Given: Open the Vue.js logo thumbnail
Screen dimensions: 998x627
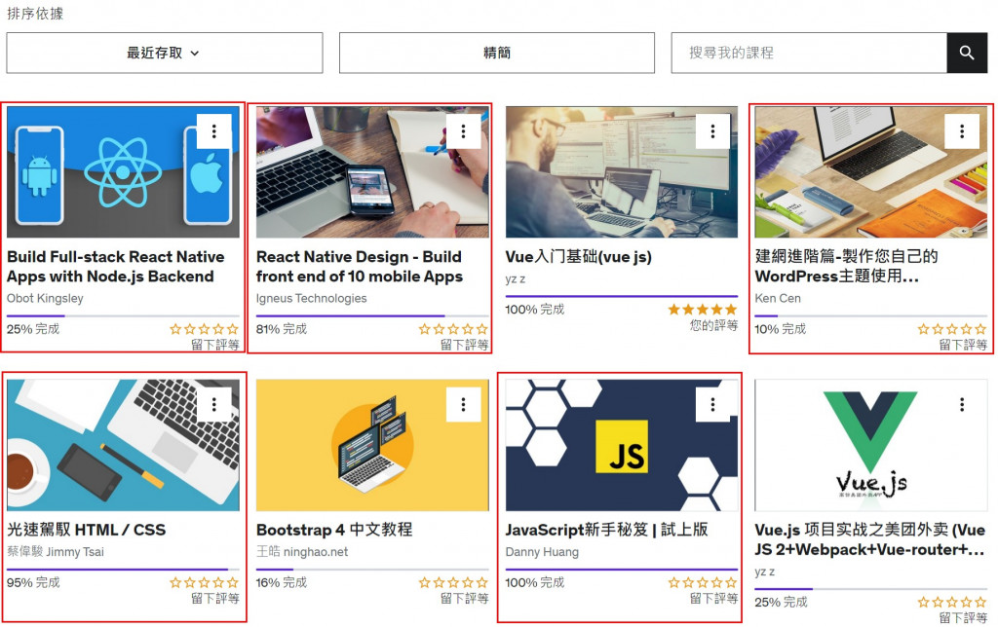Looking at the screenshot, I should (x=870, y=445).
